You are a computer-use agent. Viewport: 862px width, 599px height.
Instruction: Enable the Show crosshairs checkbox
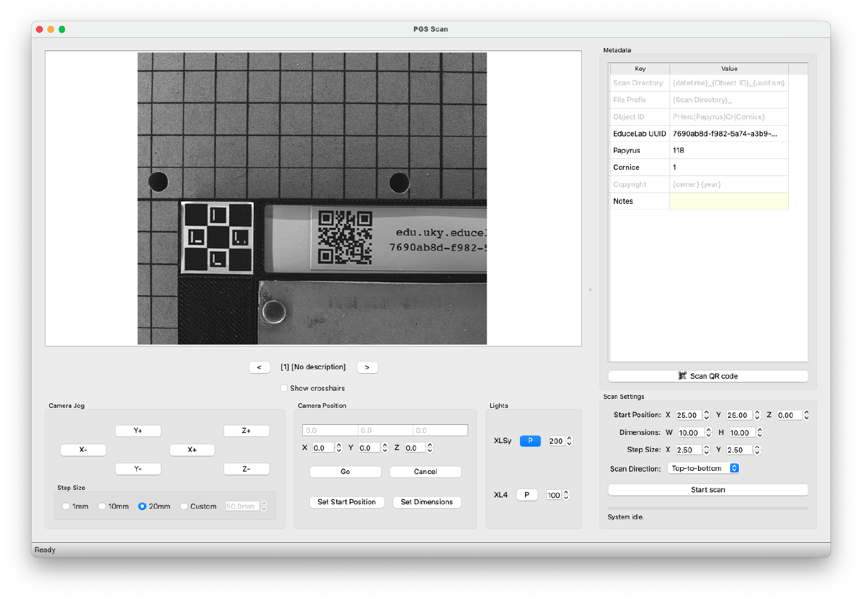click(x=284, y=388)
